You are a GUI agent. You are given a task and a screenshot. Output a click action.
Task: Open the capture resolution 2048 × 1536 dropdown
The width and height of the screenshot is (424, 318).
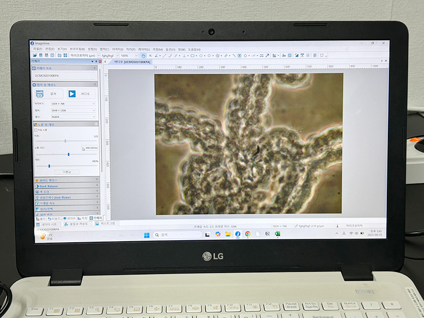(73, 110)
